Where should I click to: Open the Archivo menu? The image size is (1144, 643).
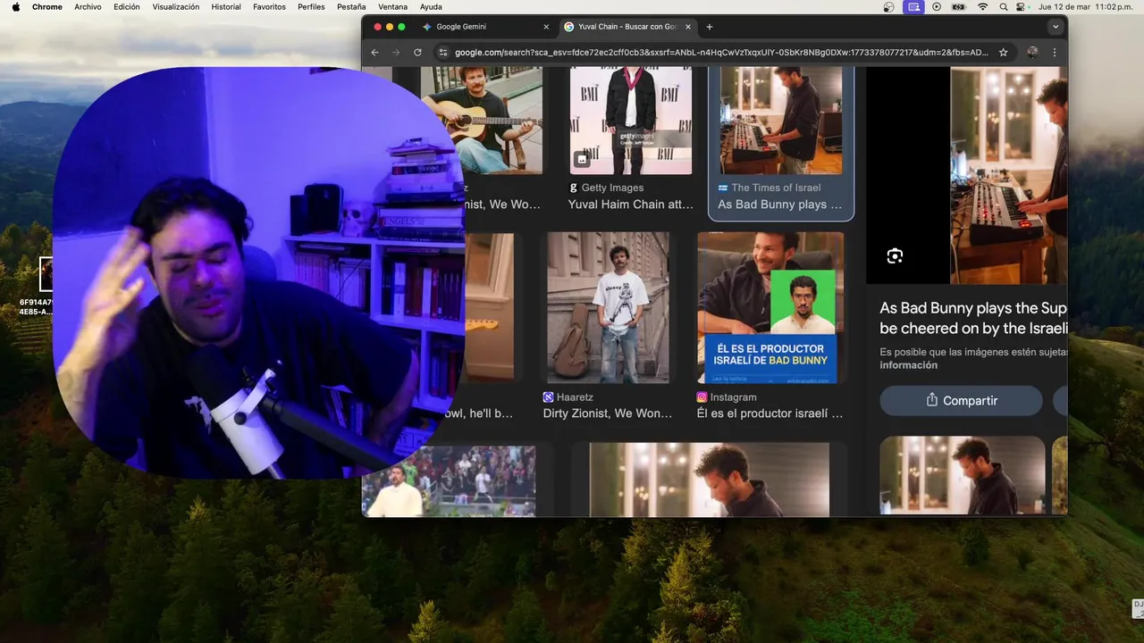[88, 7]
